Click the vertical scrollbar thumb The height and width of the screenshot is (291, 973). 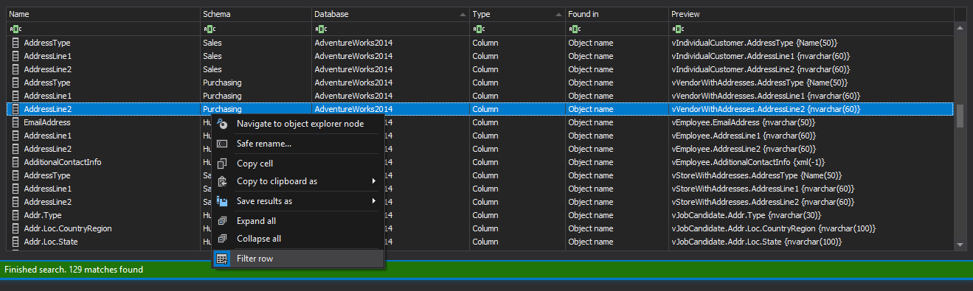960,116
